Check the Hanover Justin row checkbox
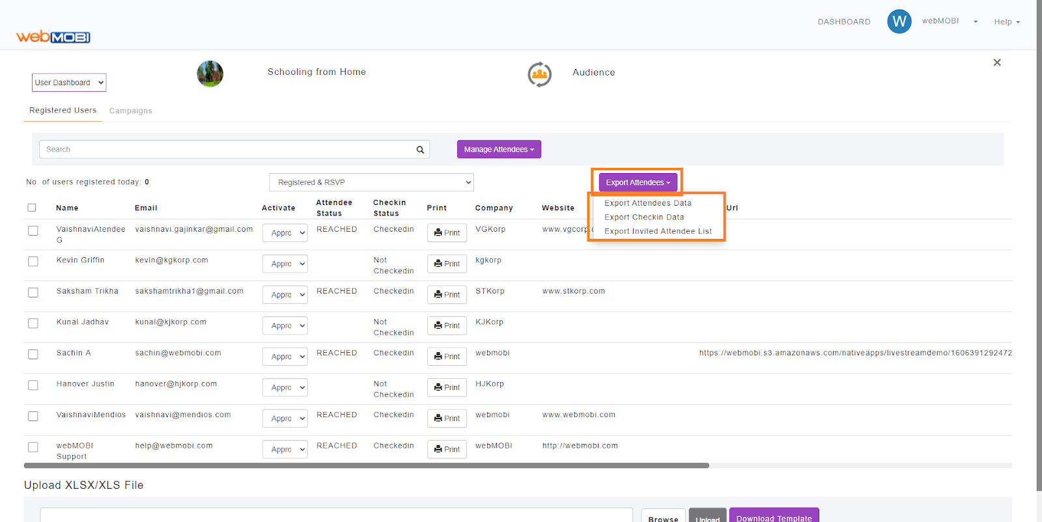The height and width of the screenshot is (522, 1042). click(x=33, y=385)
